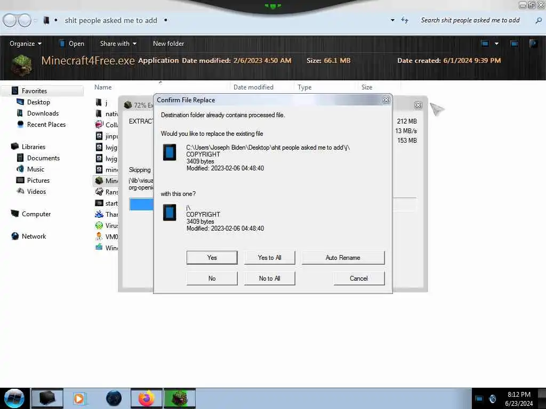Open the dark globe taskbar icon
This screenshot has height=409, width=546.
(114, 398)
